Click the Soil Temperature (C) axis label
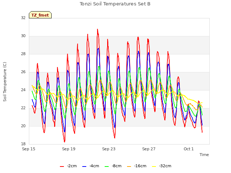Image resolution: width=231 pixels, height=173 pixels. pyautogui.click(x=5, y=82)
